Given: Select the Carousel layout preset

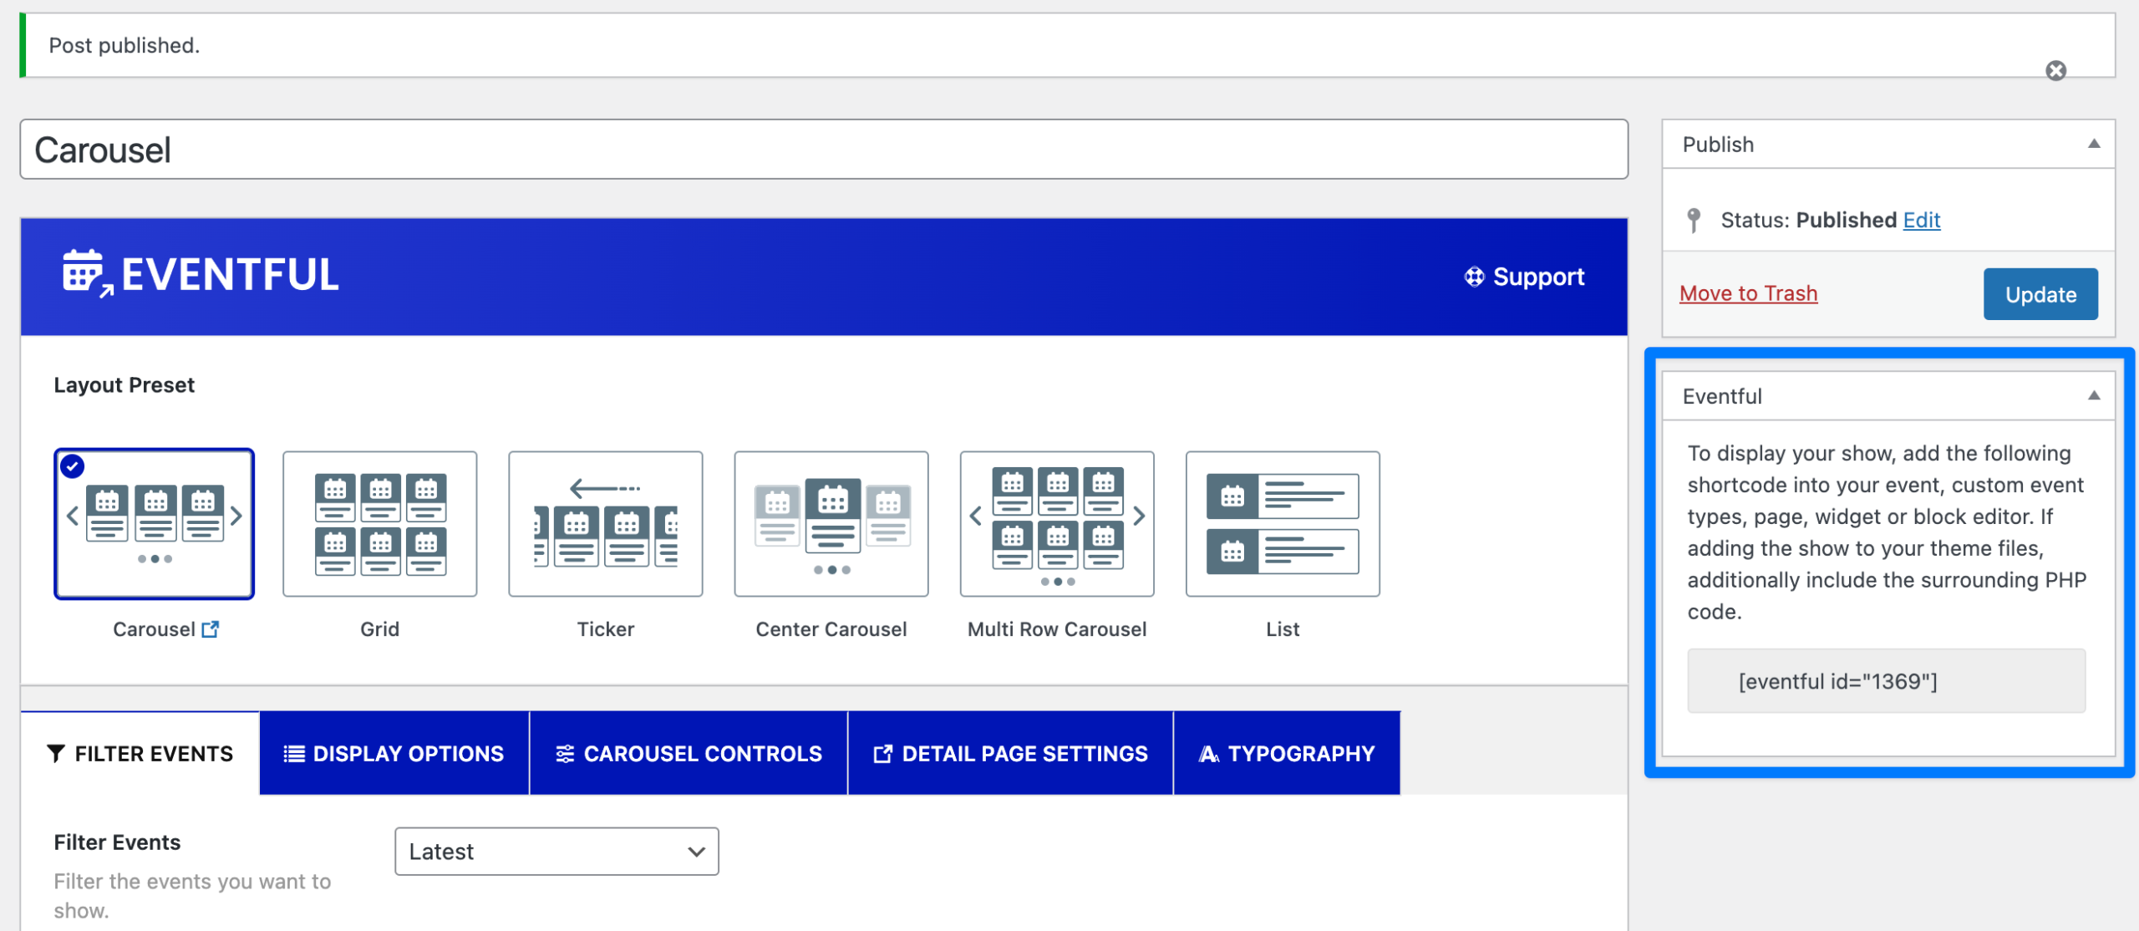Looking at the screenshot, I should 155,524.
